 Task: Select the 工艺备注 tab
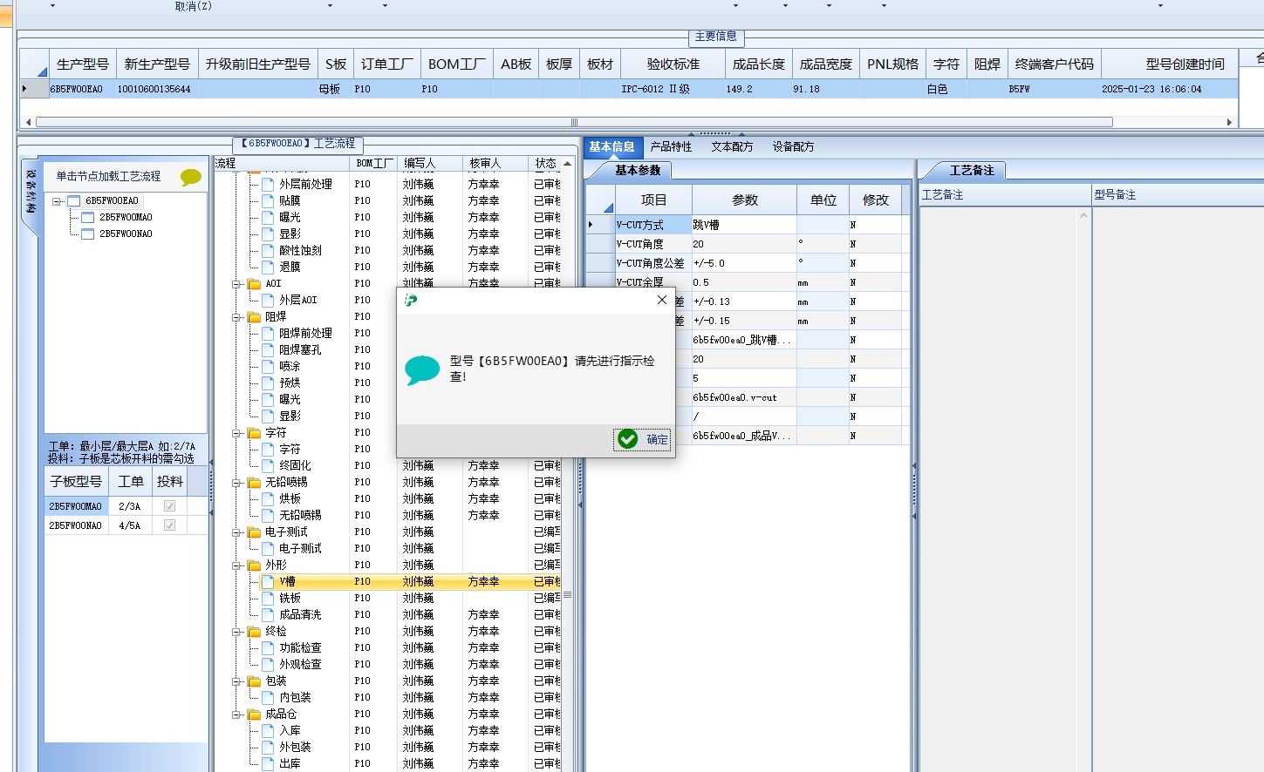coord(972,171)
